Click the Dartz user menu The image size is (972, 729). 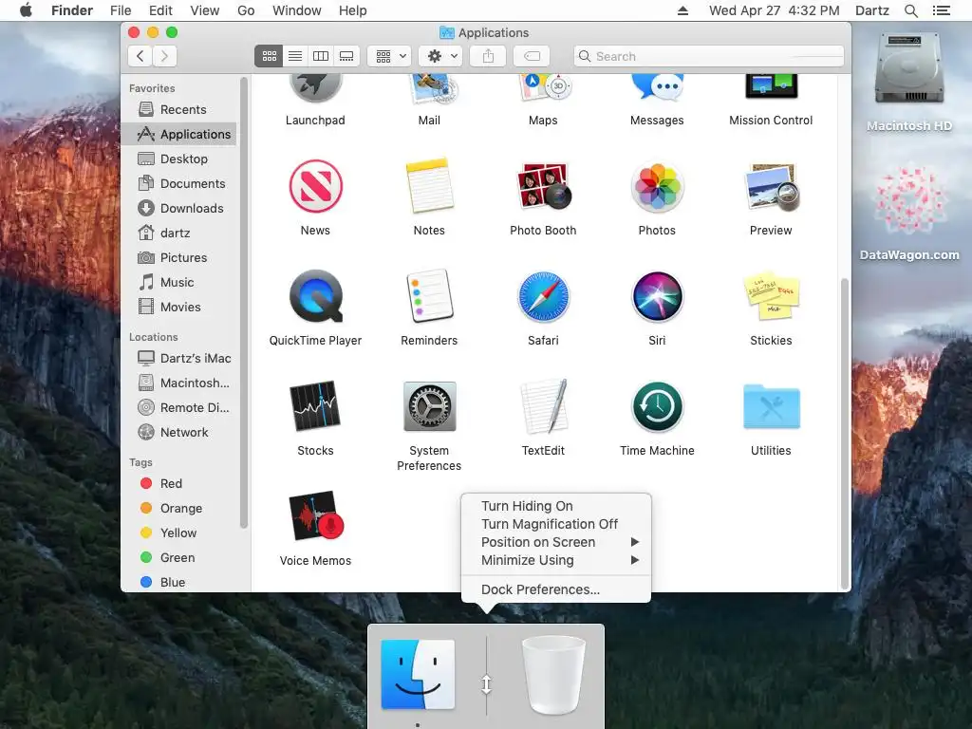pyautogui.click(x=871, y=10)
